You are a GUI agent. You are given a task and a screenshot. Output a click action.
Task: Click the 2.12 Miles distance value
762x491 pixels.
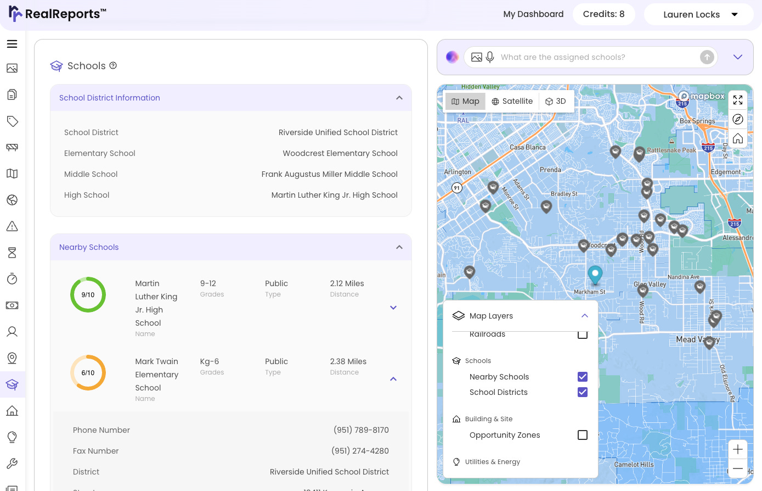347,283
